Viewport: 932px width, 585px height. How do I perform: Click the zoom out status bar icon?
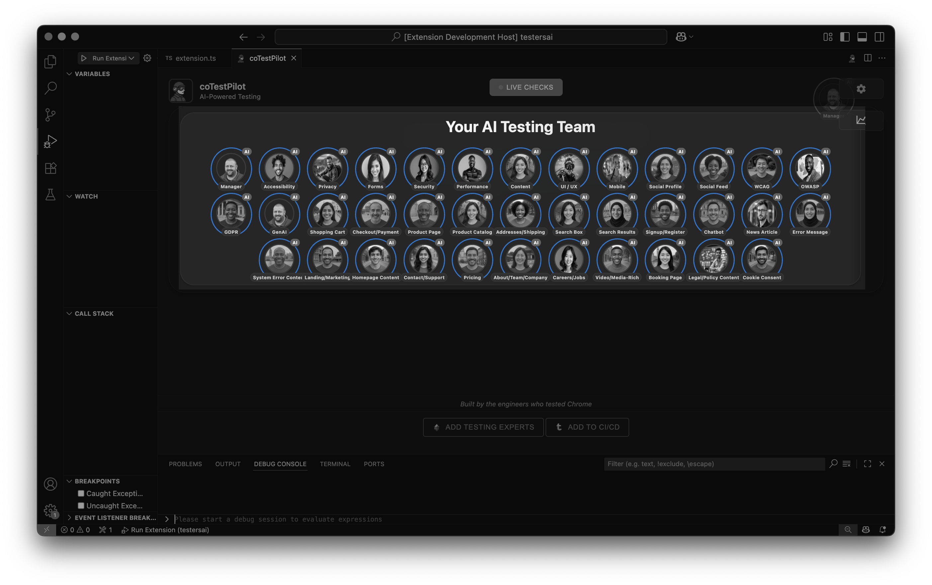click(848, 530)
